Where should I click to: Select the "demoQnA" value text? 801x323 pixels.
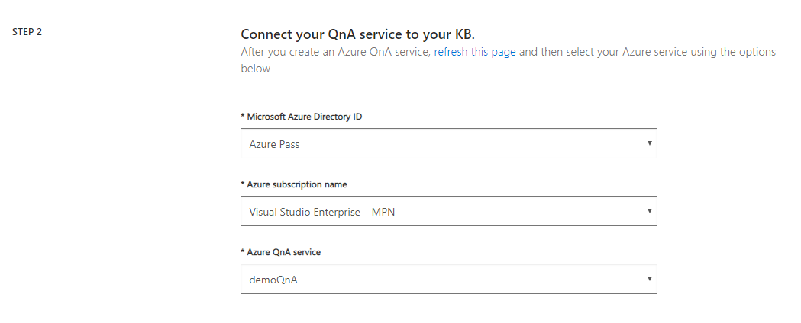[x=273, y=280]
